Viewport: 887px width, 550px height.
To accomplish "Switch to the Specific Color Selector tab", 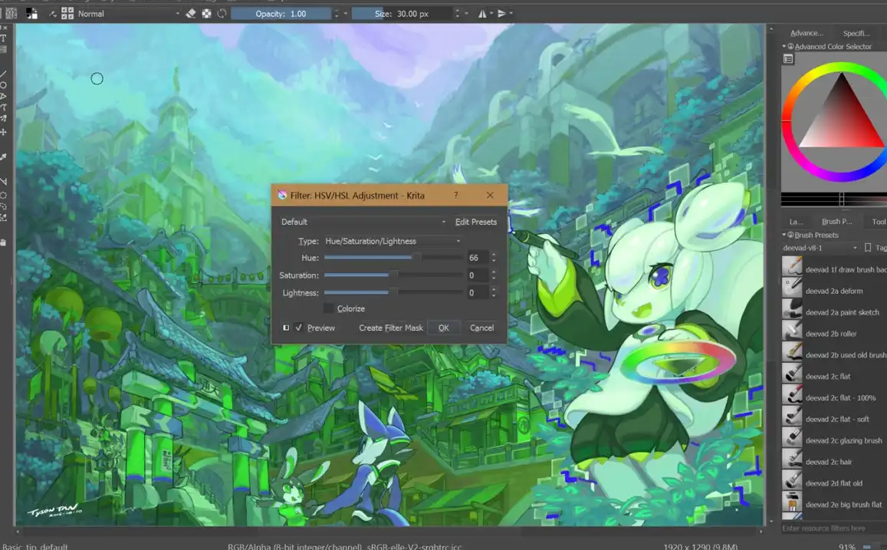I will click(x=856, y=33).
